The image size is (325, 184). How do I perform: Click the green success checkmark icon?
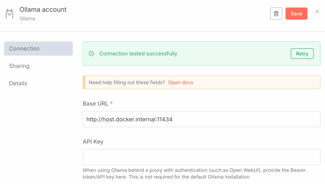click(91, 54)
